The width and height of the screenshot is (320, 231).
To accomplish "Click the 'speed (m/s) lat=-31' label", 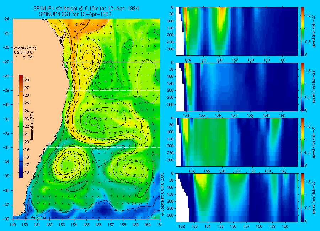I will pos(314,143).
